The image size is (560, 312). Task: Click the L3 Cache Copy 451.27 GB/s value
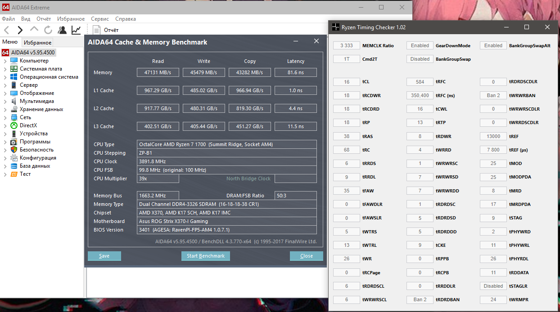pyautogui.click(x=250, y=126)
